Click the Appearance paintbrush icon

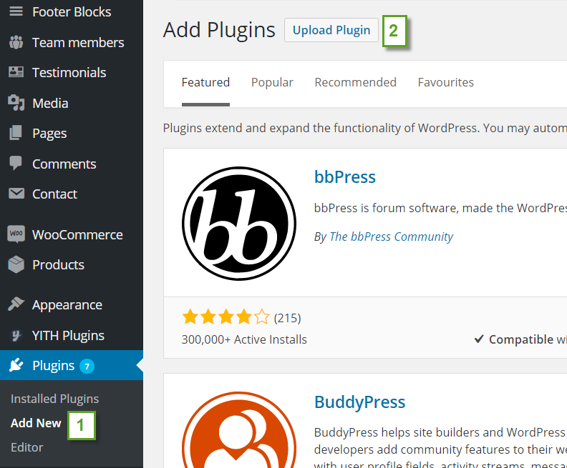pos(16,304)
